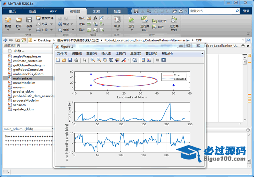Select the Pan hand tool in Figure 1
254x177 pixels.
[x=105, y=60]
